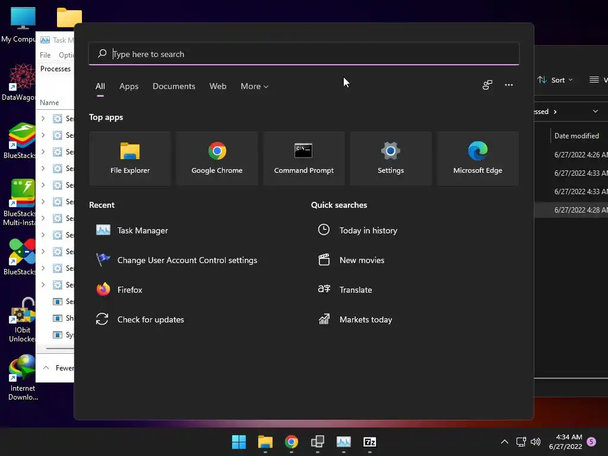The image size is (608, 456).
Task: Open Settings from Top apps
Action: point(391,158)
